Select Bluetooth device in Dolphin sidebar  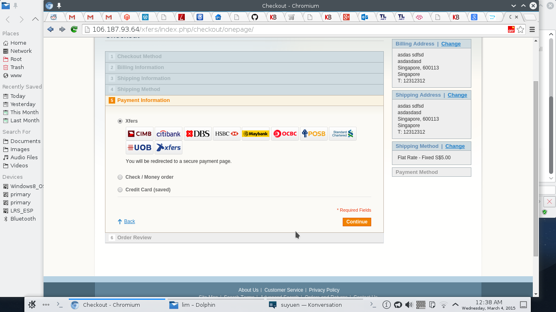click(23, 219)
